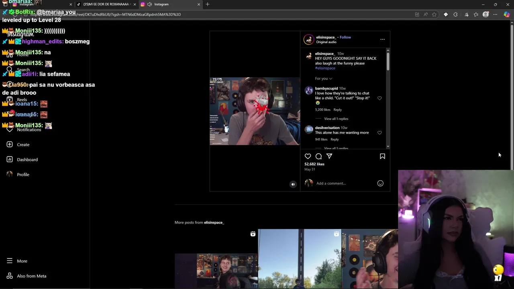Click the More hamburger icon in sidebar

click(x=10, y=261)
